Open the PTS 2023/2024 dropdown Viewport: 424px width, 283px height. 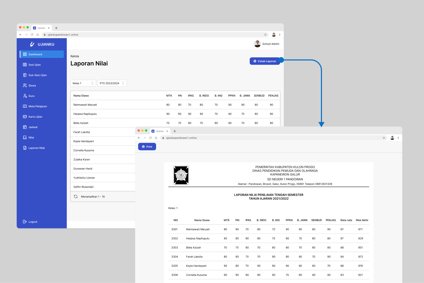point(112,83)
